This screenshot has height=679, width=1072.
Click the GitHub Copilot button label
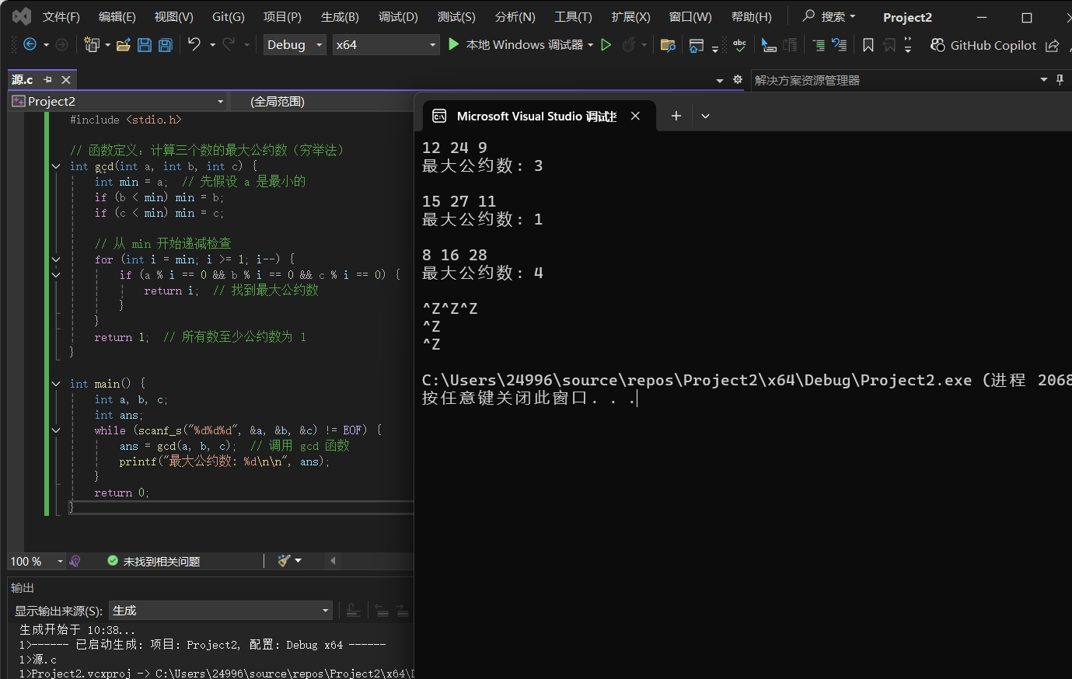pyautogui.click(x=993, y=45)
